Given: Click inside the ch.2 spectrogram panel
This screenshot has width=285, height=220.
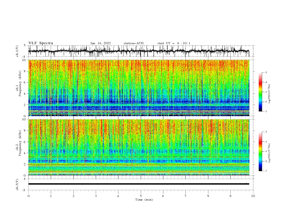Looking at the screenshot, I should 139,147.
